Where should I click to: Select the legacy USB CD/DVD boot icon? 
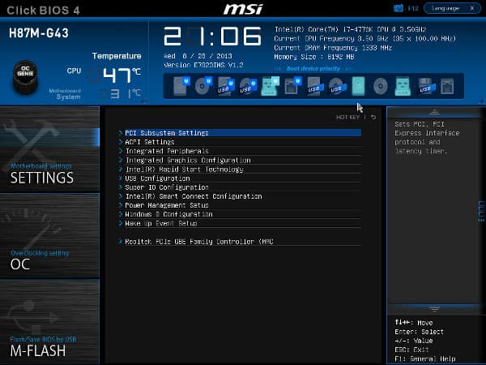pos(337,86)
